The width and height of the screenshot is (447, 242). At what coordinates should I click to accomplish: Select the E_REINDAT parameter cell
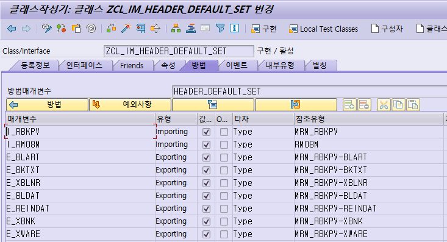pos(80,208)
